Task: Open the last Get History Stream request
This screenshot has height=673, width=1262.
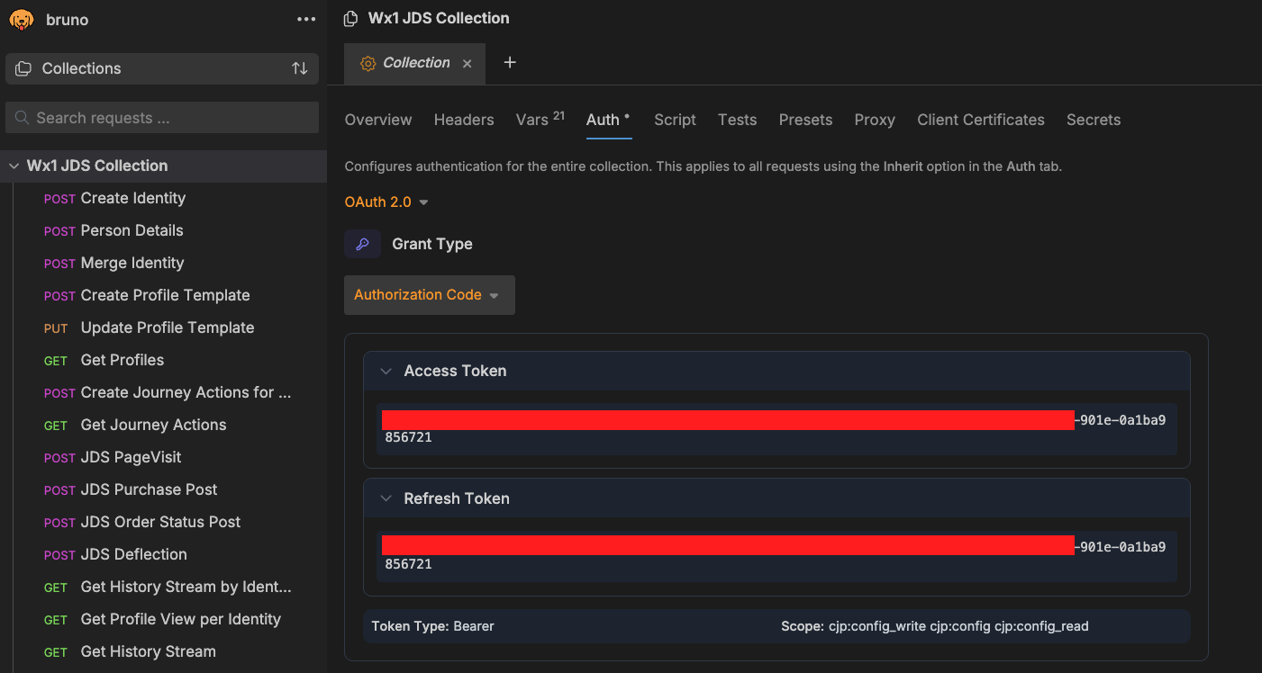Action: tap(163, 651)
